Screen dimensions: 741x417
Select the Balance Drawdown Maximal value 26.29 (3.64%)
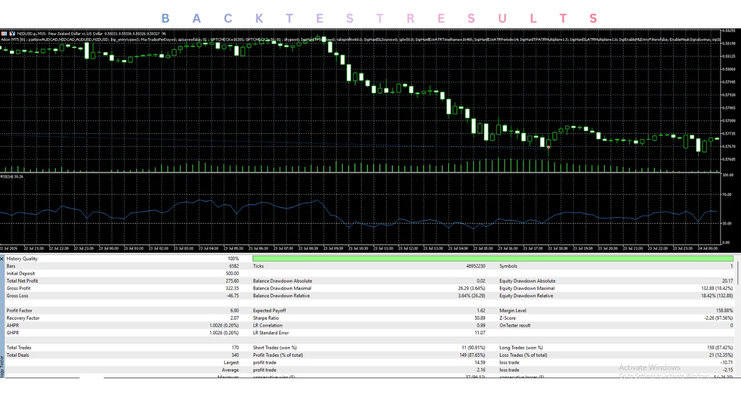click(x=471, y=288)
